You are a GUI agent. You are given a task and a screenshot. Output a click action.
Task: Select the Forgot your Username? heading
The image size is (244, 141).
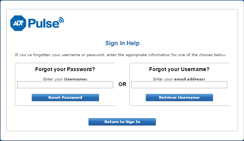(x=179, y=69)
